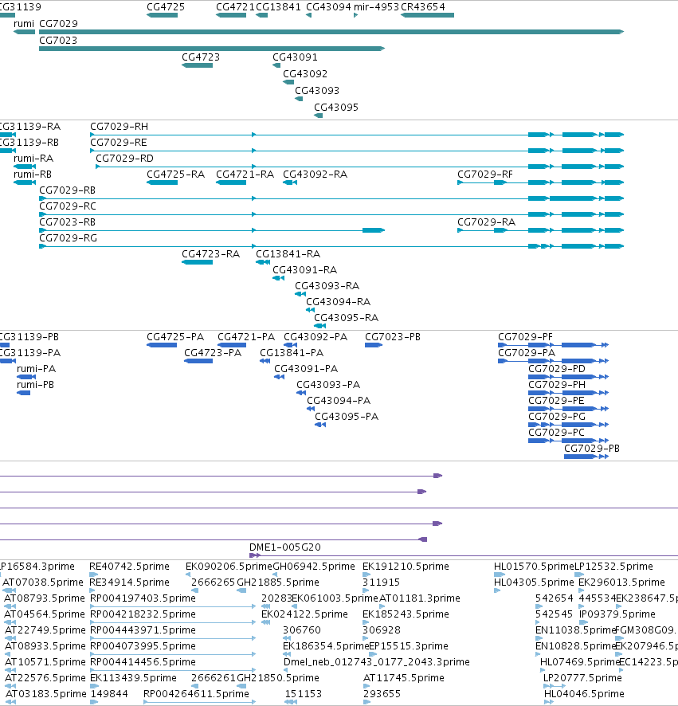The image size is (678, 706).
Task: Click the rumi gene label
Action: pyautogui.click(x=24, y=23)
